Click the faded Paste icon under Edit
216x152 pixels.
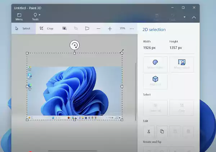175,131
